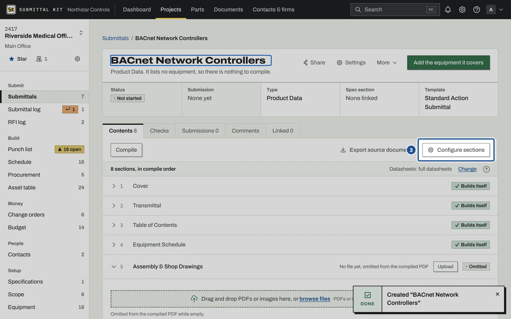
Task: Collapse Assembly & Shop Drawings section
Action: tap(114, 266)
